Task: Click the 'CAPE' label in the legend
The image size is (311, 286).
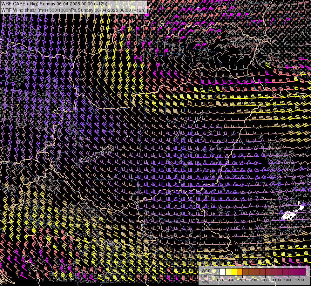Action: [x=206, y=276]
